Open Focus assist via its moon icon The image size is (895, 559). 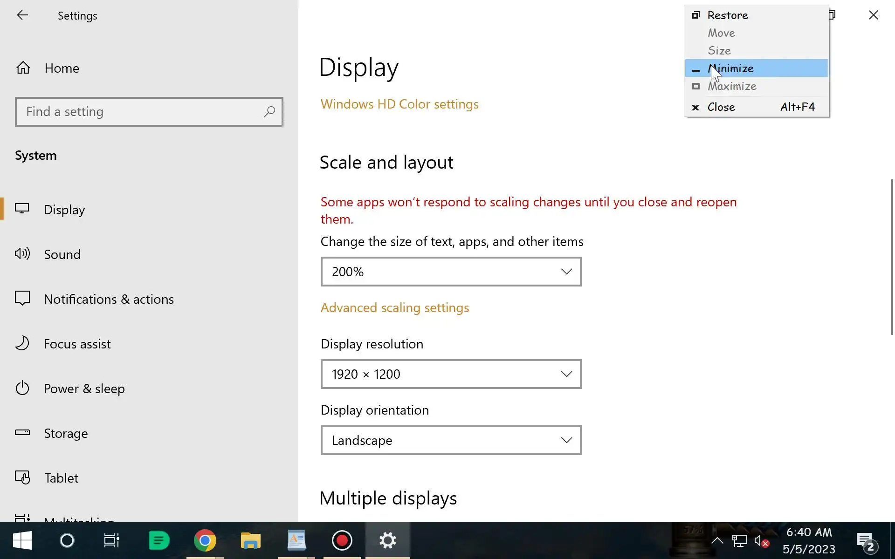pos(22,344)
